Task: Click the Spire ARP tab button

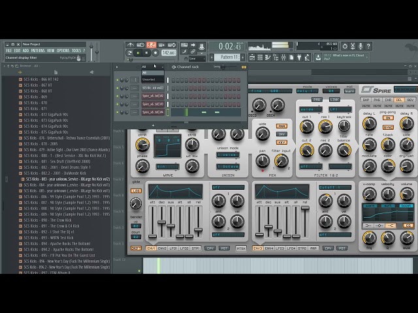Action: click(x=313, y=248)
